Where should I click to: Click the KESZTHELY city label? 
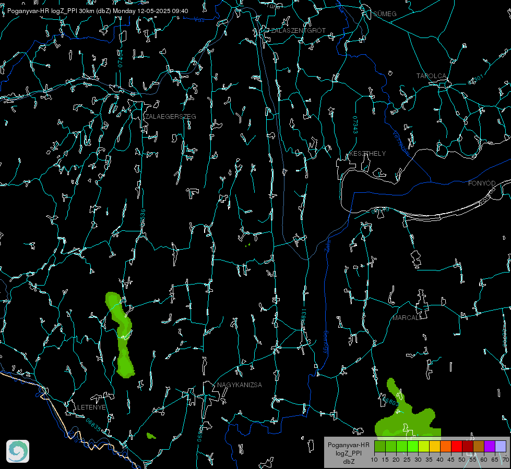pos(367,154)
